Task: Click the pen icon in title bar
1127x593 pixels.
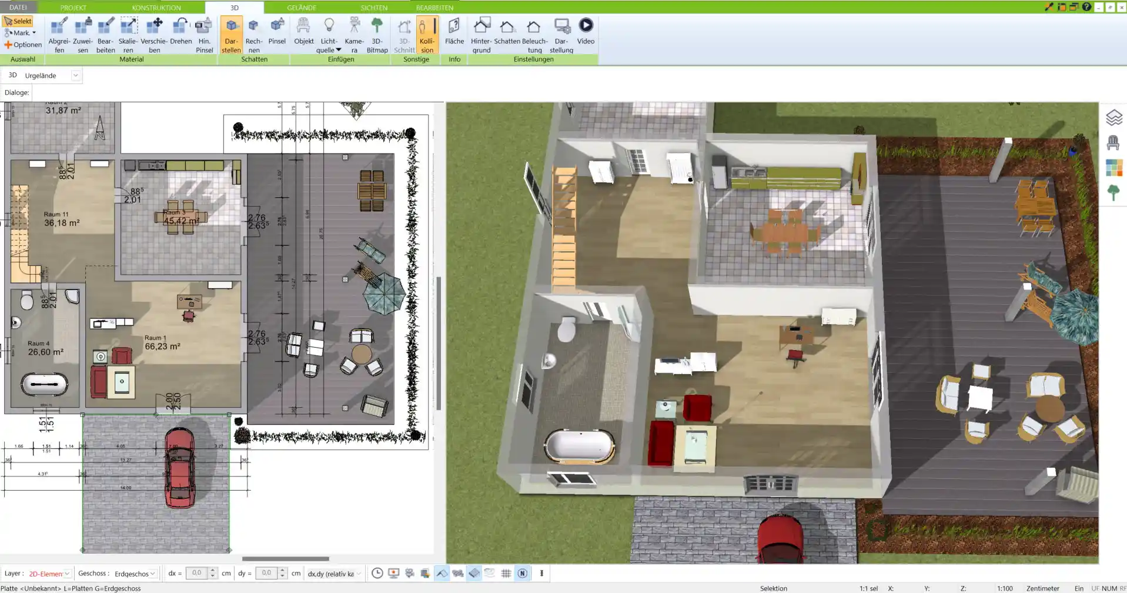Action: pos(1049,7)
